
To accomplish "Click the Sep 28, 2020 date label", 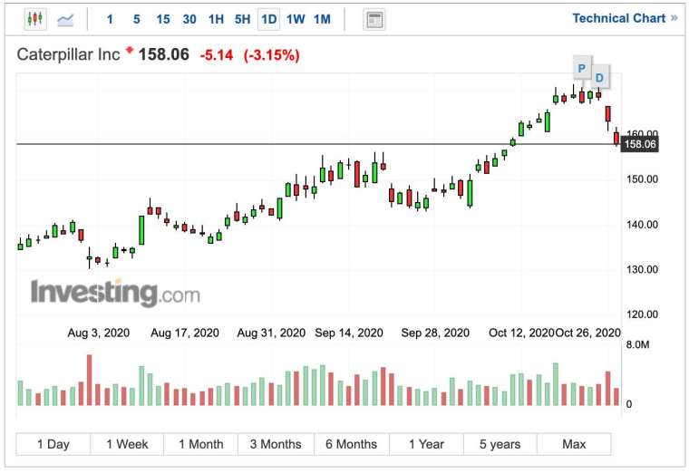I will pyautogui.click(x=435, y=333).
